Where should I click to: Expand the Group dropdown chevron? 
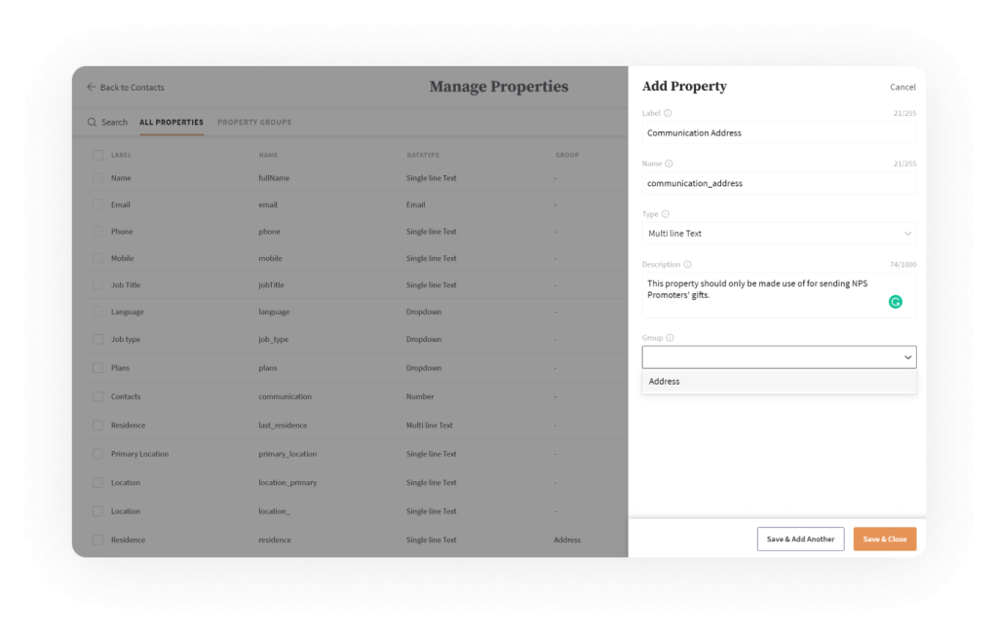click(x=907, y=357)
